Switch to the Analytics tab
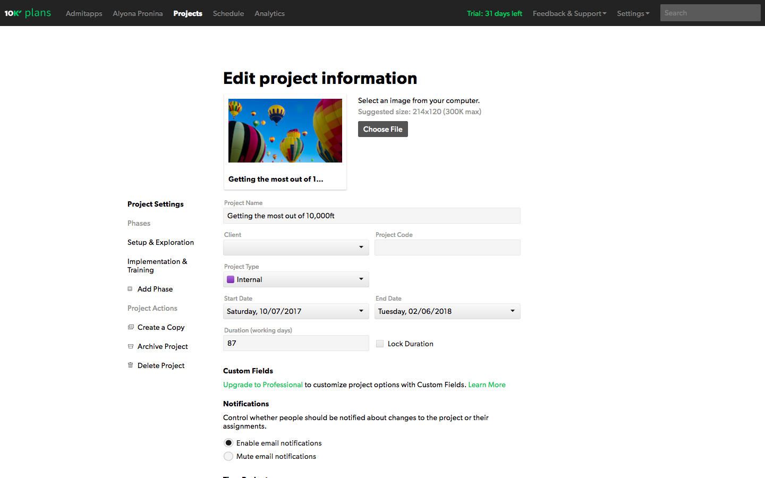The image size is (765, 478). click(269, 13)
